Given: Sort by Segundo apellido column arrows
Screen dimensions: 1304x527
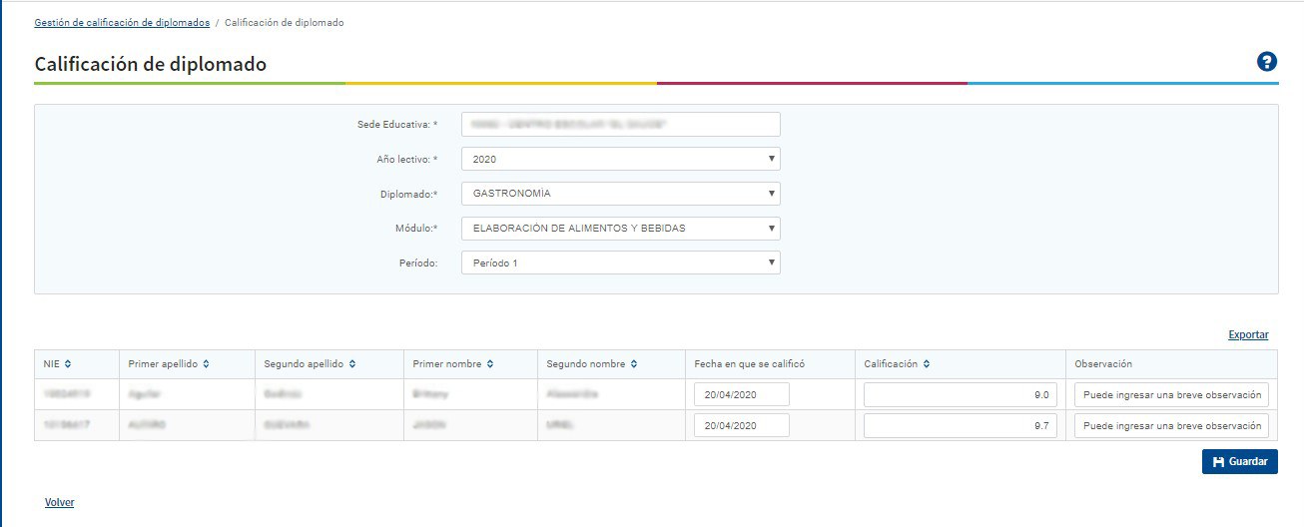Looking at the screenshot, I should [x=353, y=364].
